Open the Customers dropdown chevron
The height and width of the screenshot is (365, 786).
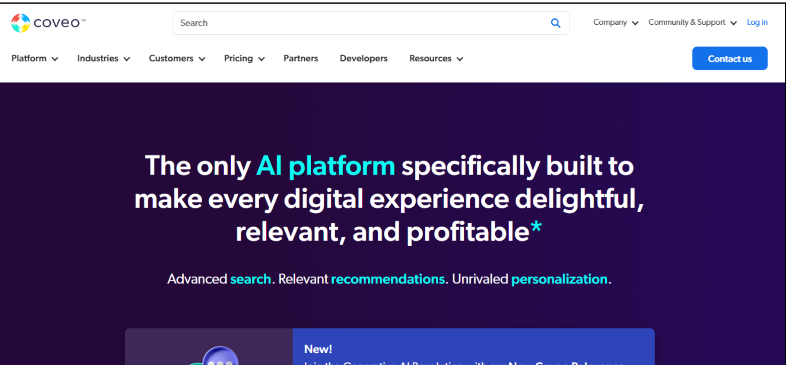coord(202,59)
